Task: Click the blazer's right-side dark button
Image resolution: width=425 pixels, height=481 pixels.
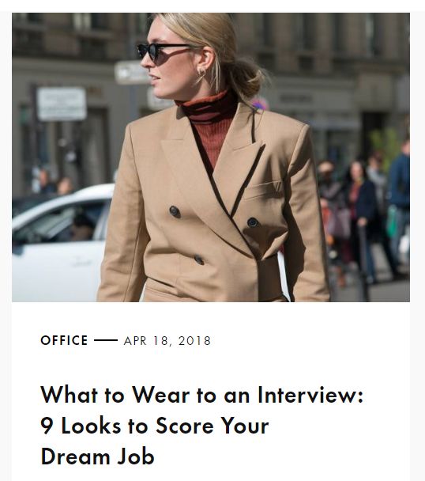Action: (x=253, y=222)
